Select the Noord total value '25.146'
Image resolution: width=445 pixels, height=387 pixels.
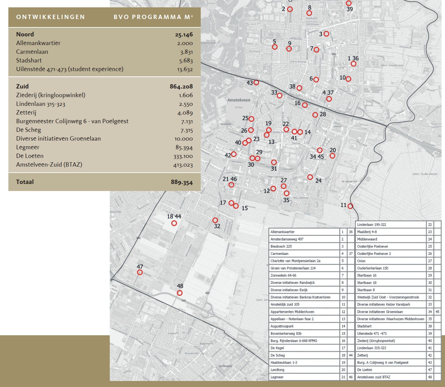click(x=184, y=34)
